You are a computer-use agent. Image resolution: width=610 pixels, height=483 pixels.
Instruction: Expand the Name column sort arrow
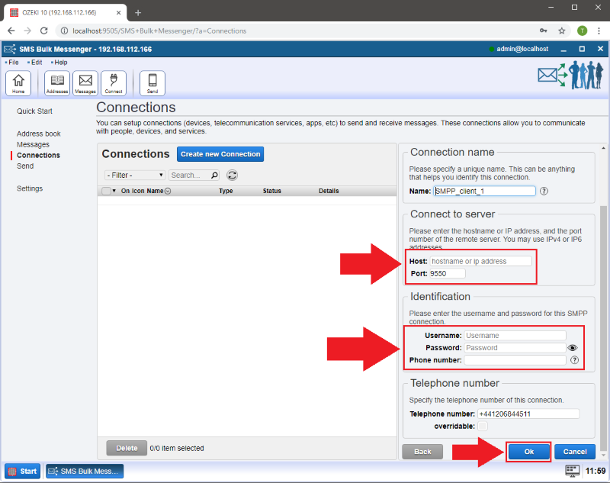(168, 192)
